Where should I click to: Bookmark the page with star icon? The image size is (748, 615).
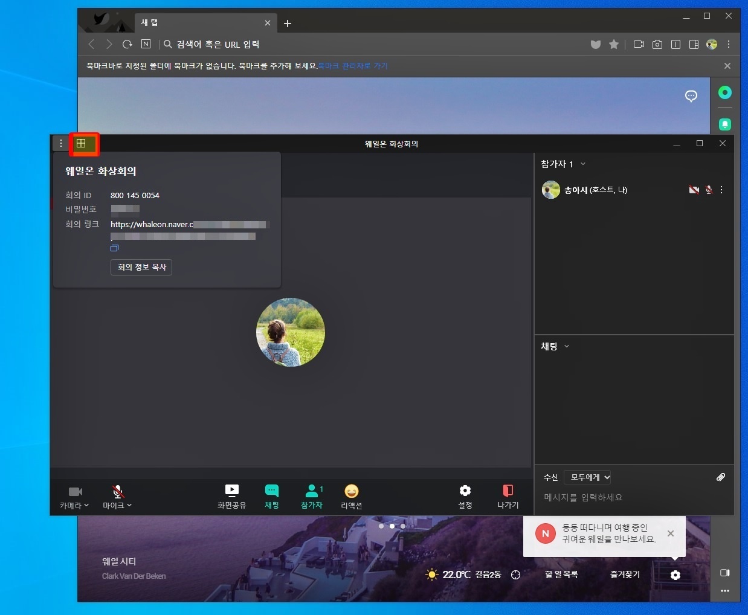click(x=614, y=44)
